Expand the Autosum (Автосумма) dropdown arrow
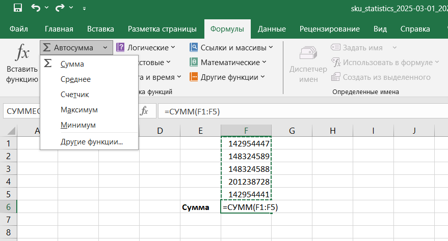This screenshot has width=448, height=241. click(105, 48)
